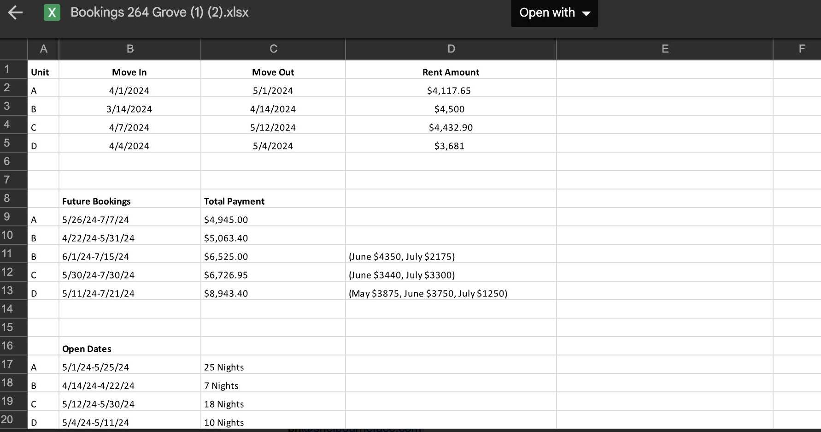
Task: Select the '25 Nights' cell
Action: [x=273, y=365]
